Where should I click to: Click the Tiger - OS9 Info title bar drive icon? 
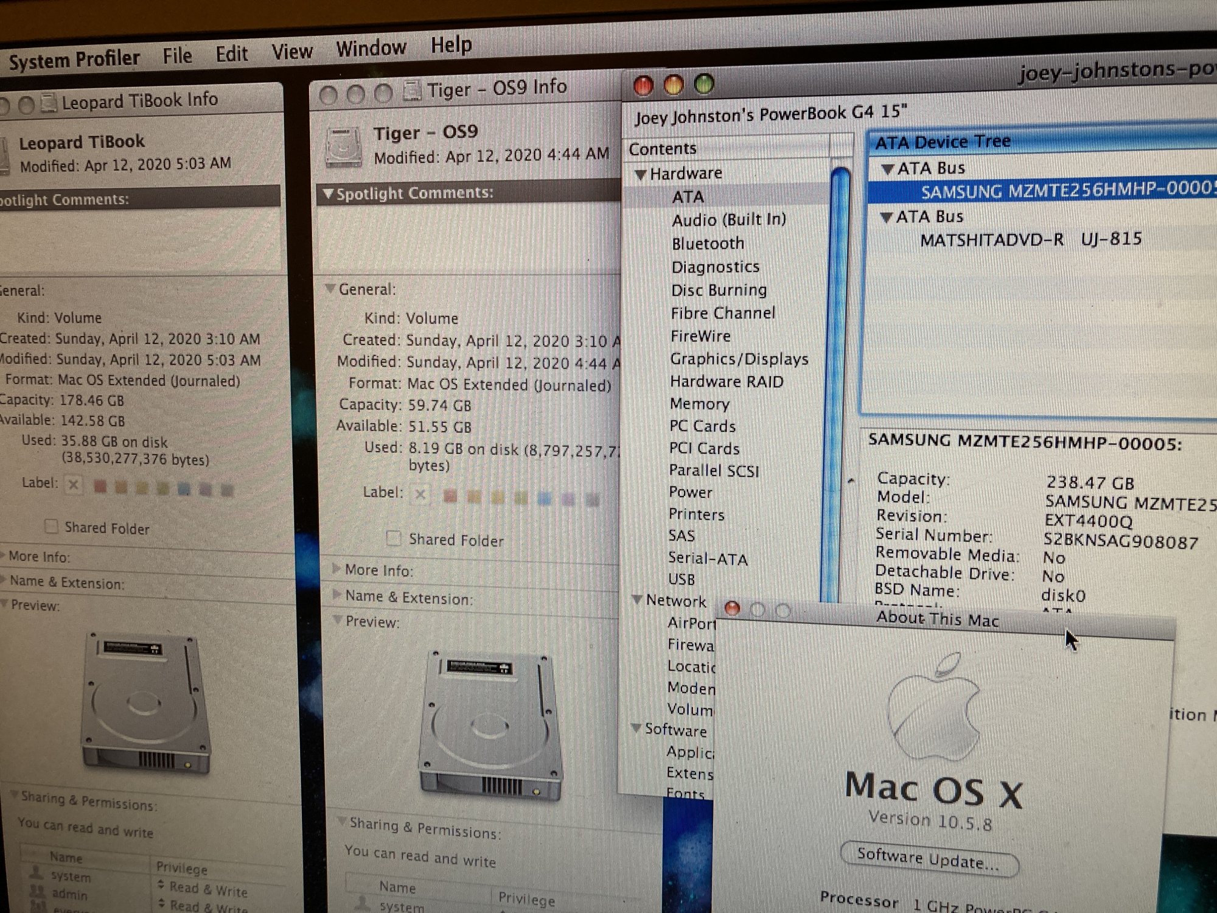click(412, 91)
